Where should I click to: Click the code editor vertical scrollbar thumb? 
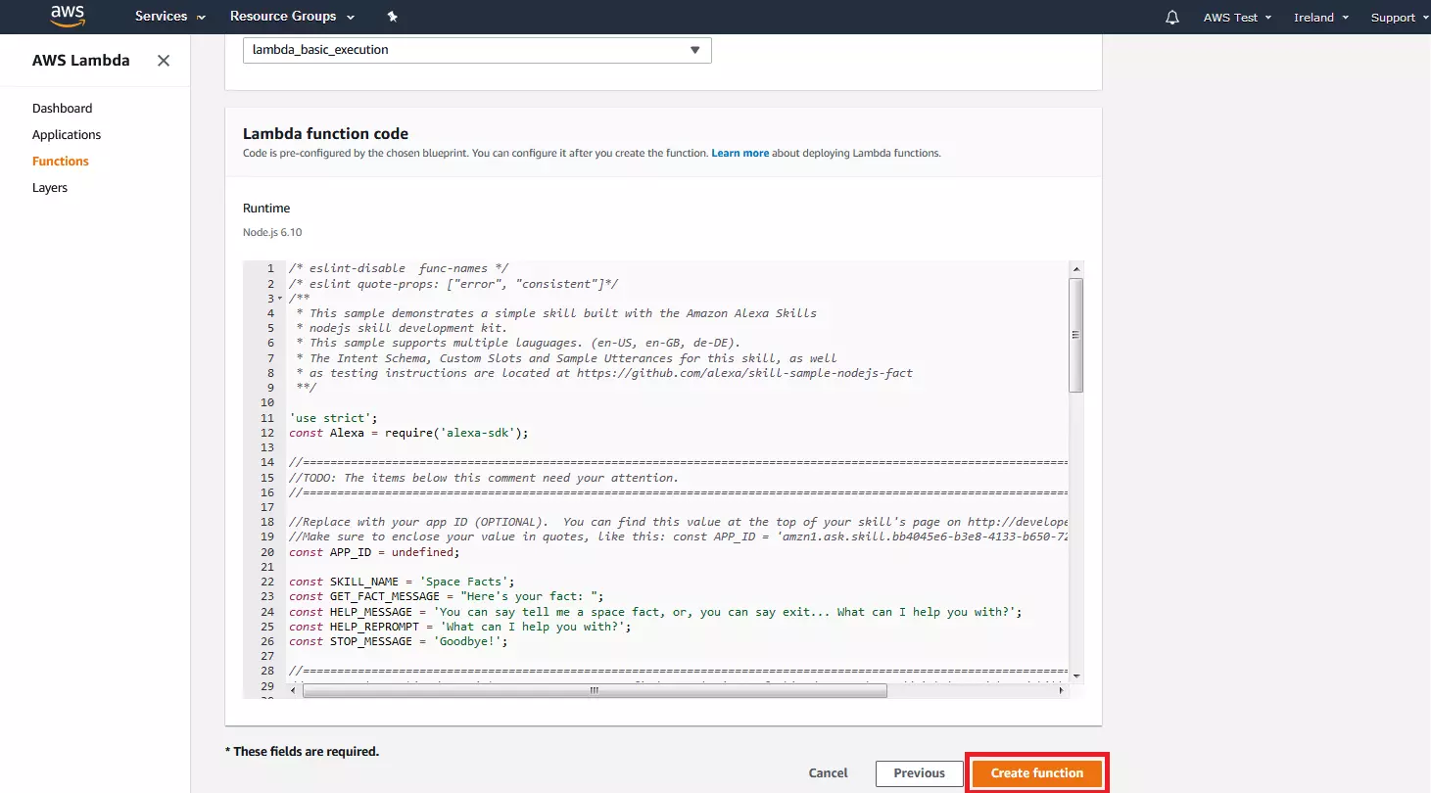[1076, 335]
